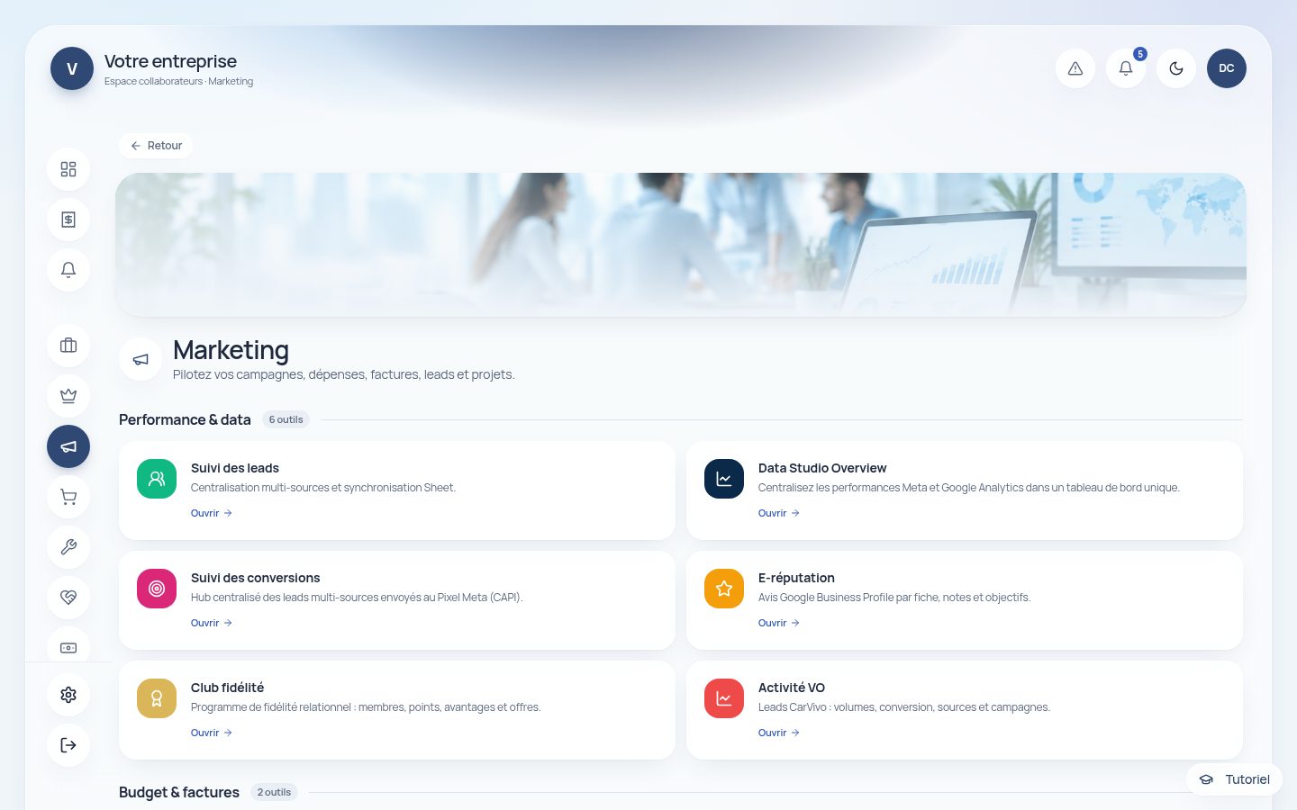Click the Espace collaborateurs · Marketing subtitle
Screen dimensions: 1297x810
[x=178, y=81]
